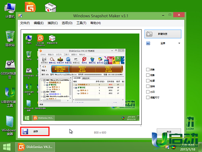The width and height of the screenshot is (202, 152).
Task: Open the 捕获(C) menu
Action: 53,23
